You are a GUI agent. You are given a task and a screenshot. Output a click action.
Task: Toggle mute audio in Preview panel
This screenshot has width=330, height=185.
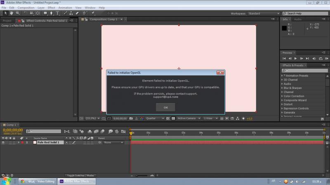coord(314,58)
